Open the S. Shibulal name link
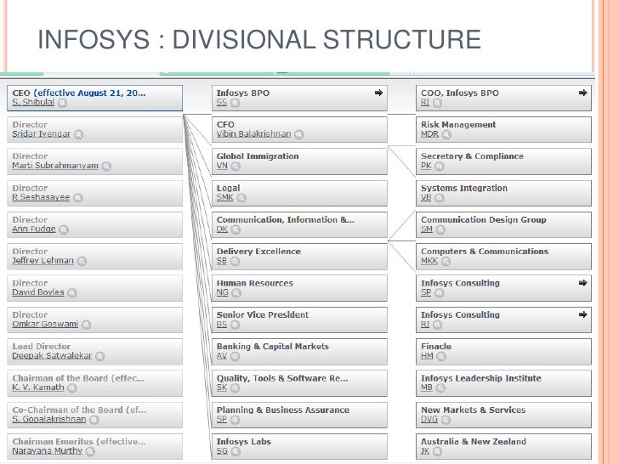This screenshot has width=619, height=464. tap(33, 102)
